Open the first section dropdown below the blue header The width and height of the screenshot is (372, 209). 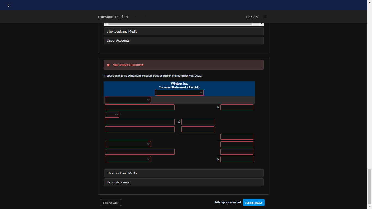click(128, 100)
